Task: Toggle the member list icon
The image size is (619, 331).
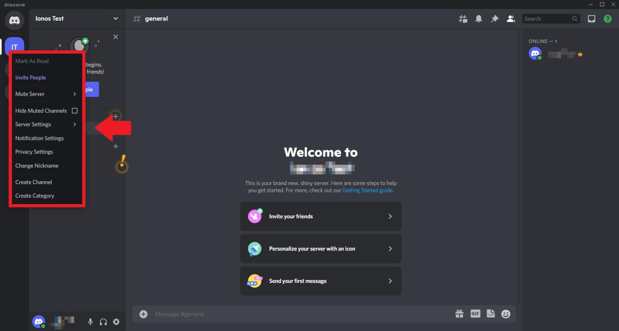Action: (511, 19)
